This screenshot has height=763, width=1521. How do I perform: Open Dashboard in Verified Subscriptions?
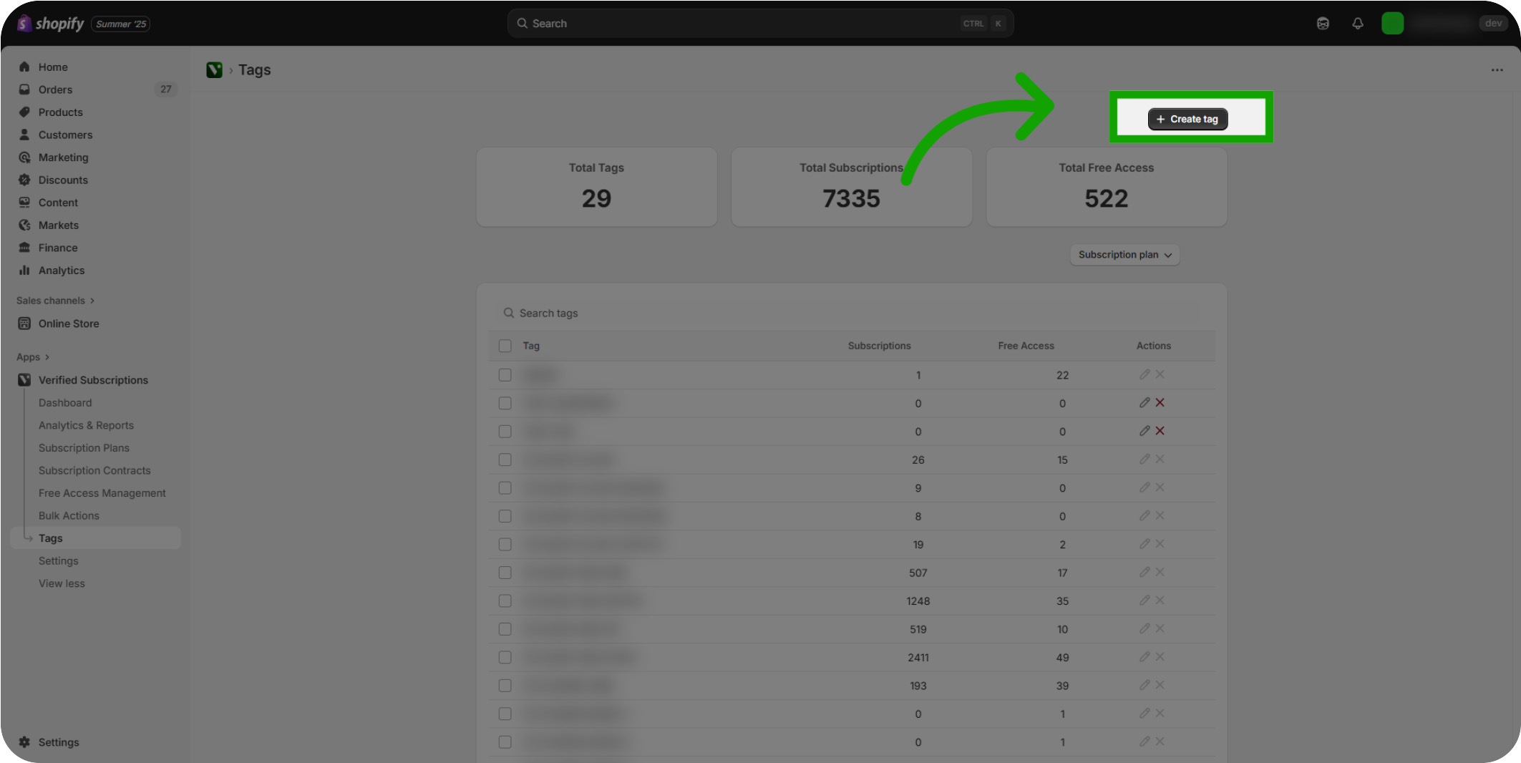(x=65, y=403)
